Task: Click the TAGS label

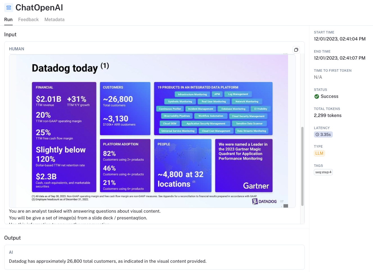Action: coord(318,166)
